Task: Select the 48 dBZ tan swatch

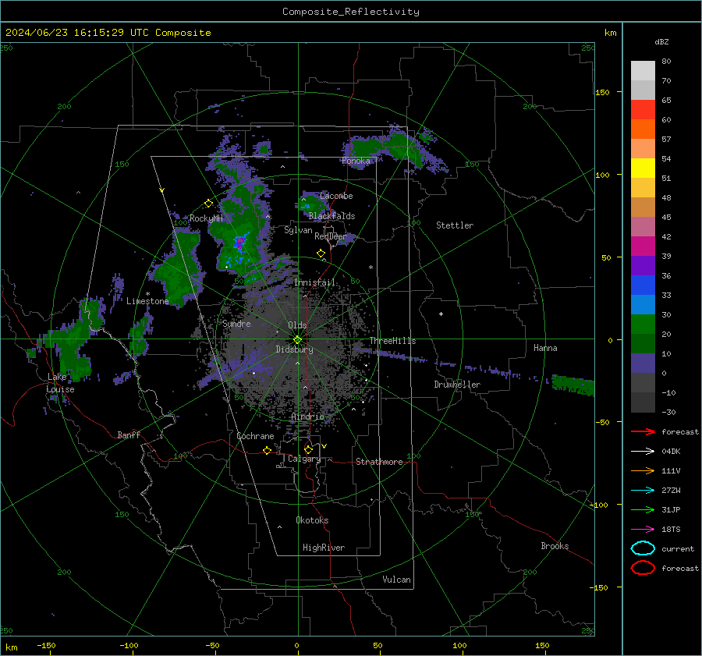Action: tap(643, 207)
